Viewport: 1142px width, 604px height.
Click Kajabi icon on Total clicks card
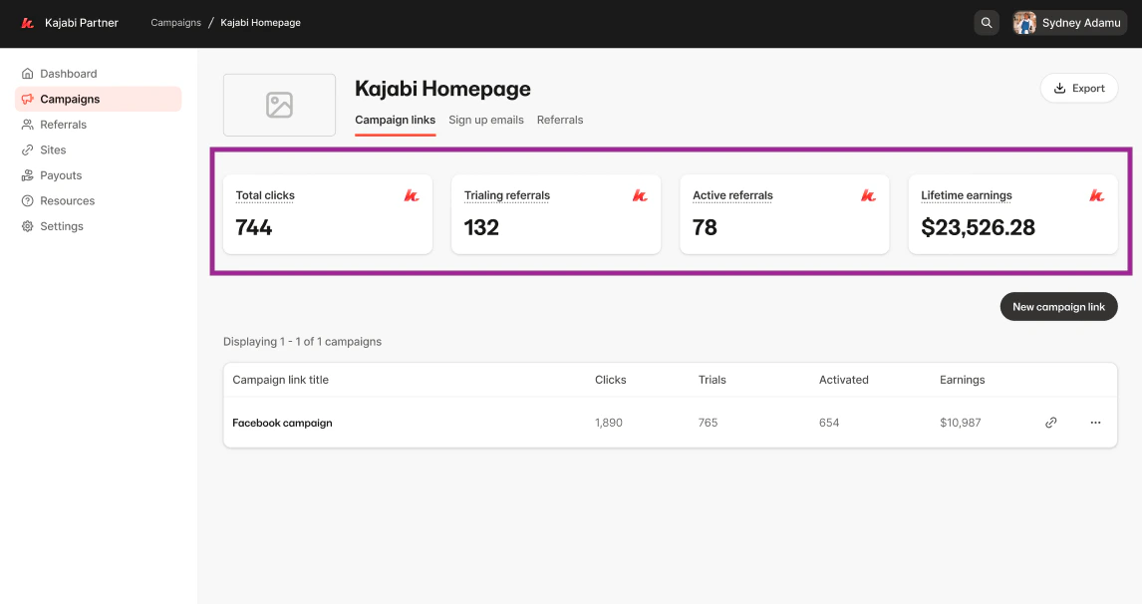[412, 195]
